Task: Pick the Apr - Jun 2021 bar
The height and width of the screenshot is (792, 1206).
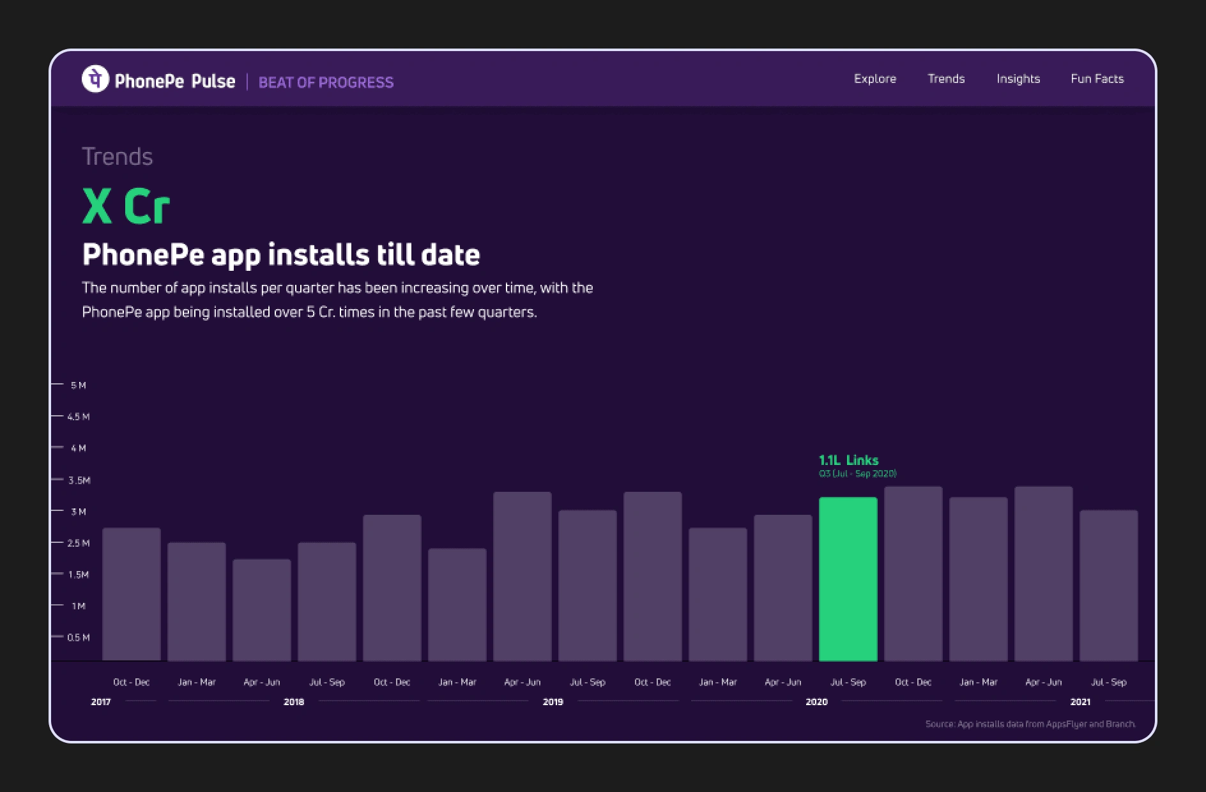Action: (1044, 574)
